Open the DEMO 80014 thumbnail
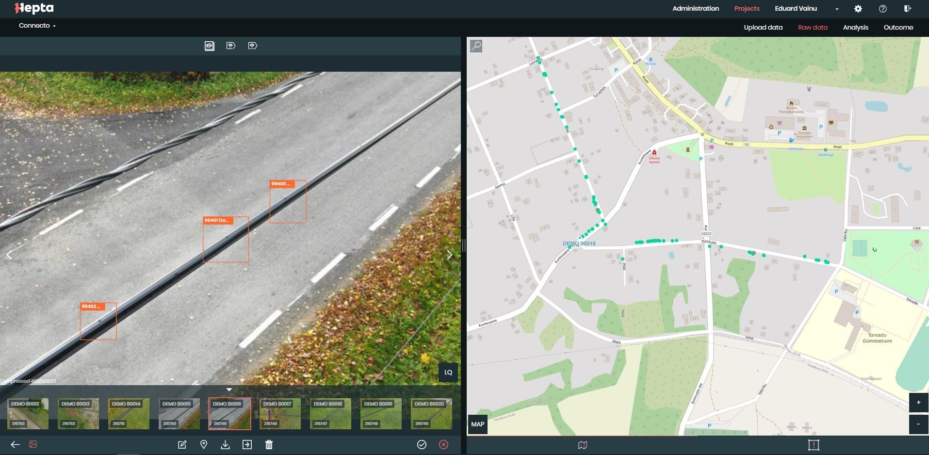This screenshot has width=929, height=455. click(x=129, y=414)
